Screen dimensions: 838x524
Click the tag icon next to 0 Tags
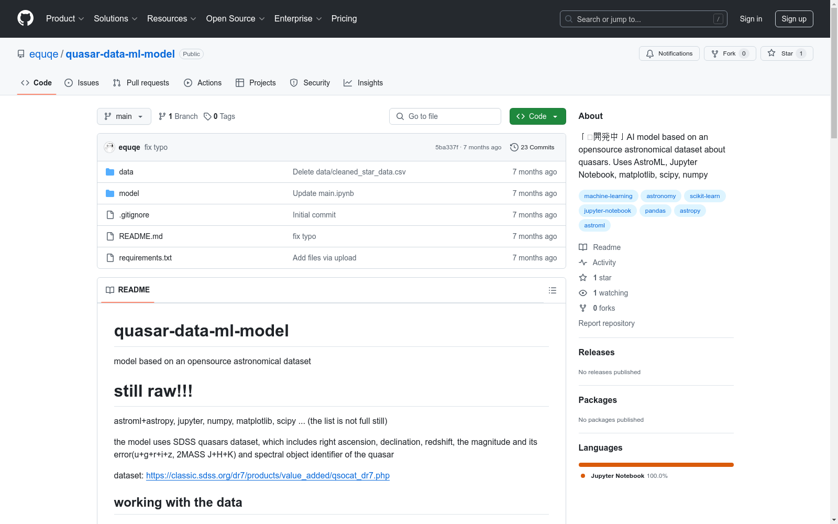[207, 116]
